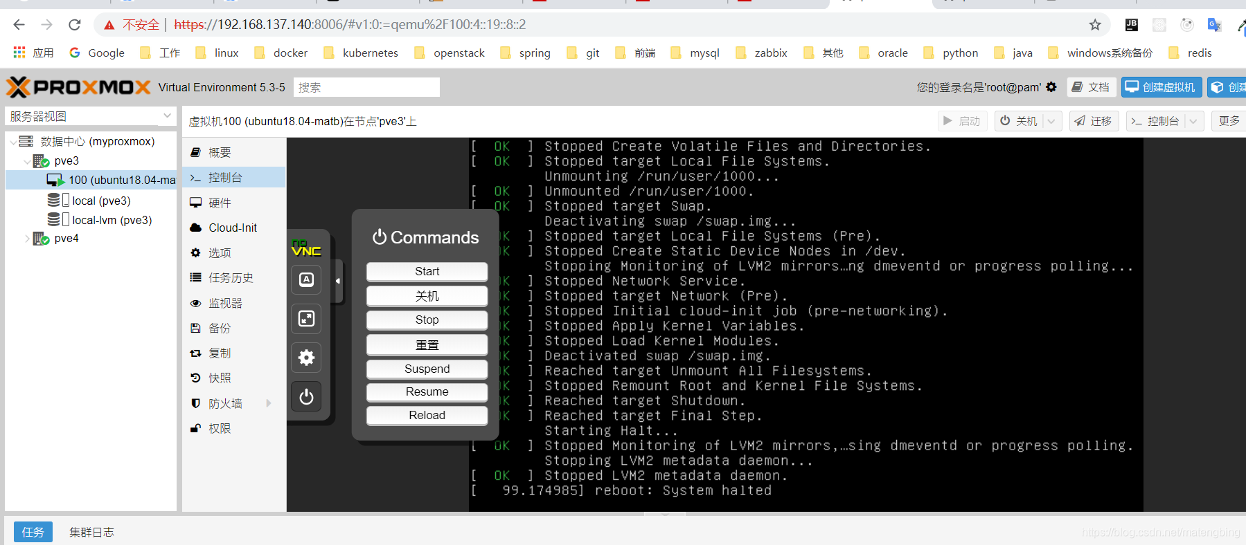Open the python bookmark folder

(951, 53)
